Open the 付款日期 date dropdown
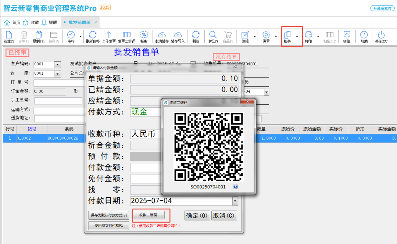 click(x=235, y=201)
